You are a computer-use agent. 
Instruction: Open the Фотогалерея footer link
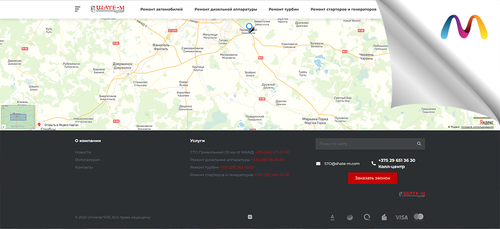[87, 160]
